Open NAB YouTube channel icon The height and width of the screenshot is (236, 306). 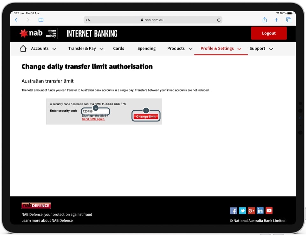(269, 210)
